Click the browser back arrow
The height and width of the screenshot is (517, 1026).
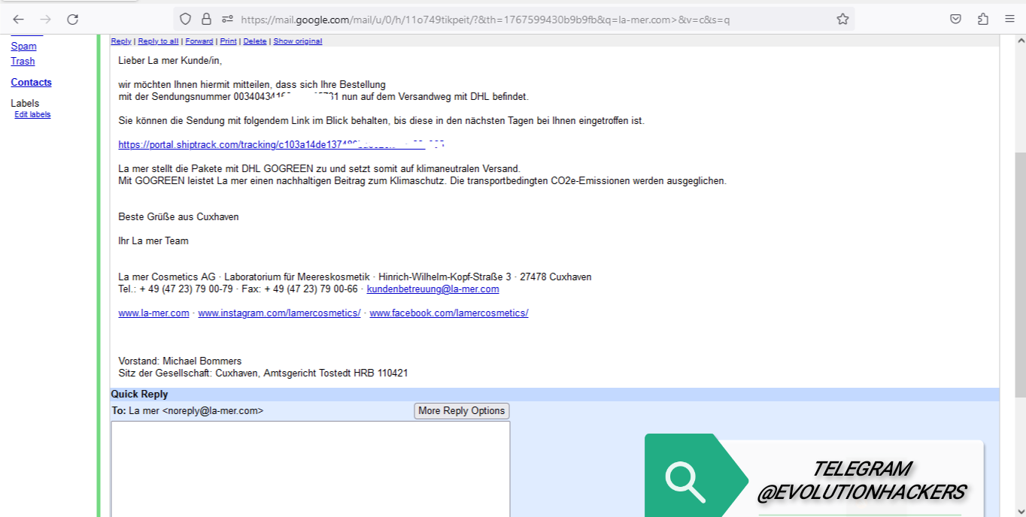coord(18,20)
